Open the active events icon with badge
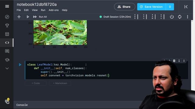Viewport: 195px width, 109px height. point(7,101)
